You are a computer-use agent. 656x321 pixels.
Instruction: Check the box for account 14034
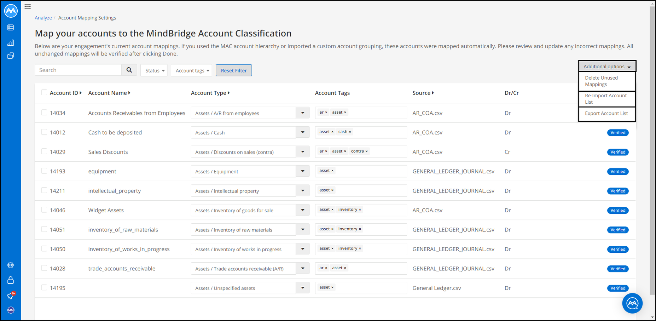[44, 113]
